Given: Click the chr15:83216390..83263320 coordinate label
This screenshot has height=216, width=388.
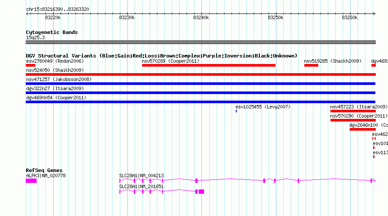Looking at the screenshot, I should click(x=58, y=9).
